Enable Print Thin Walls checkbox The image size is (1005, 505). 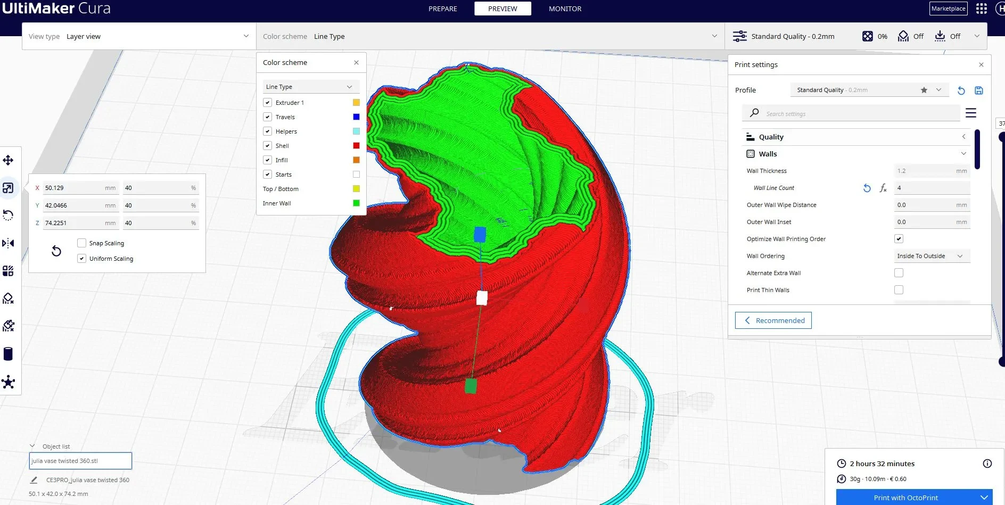point(899,290)
